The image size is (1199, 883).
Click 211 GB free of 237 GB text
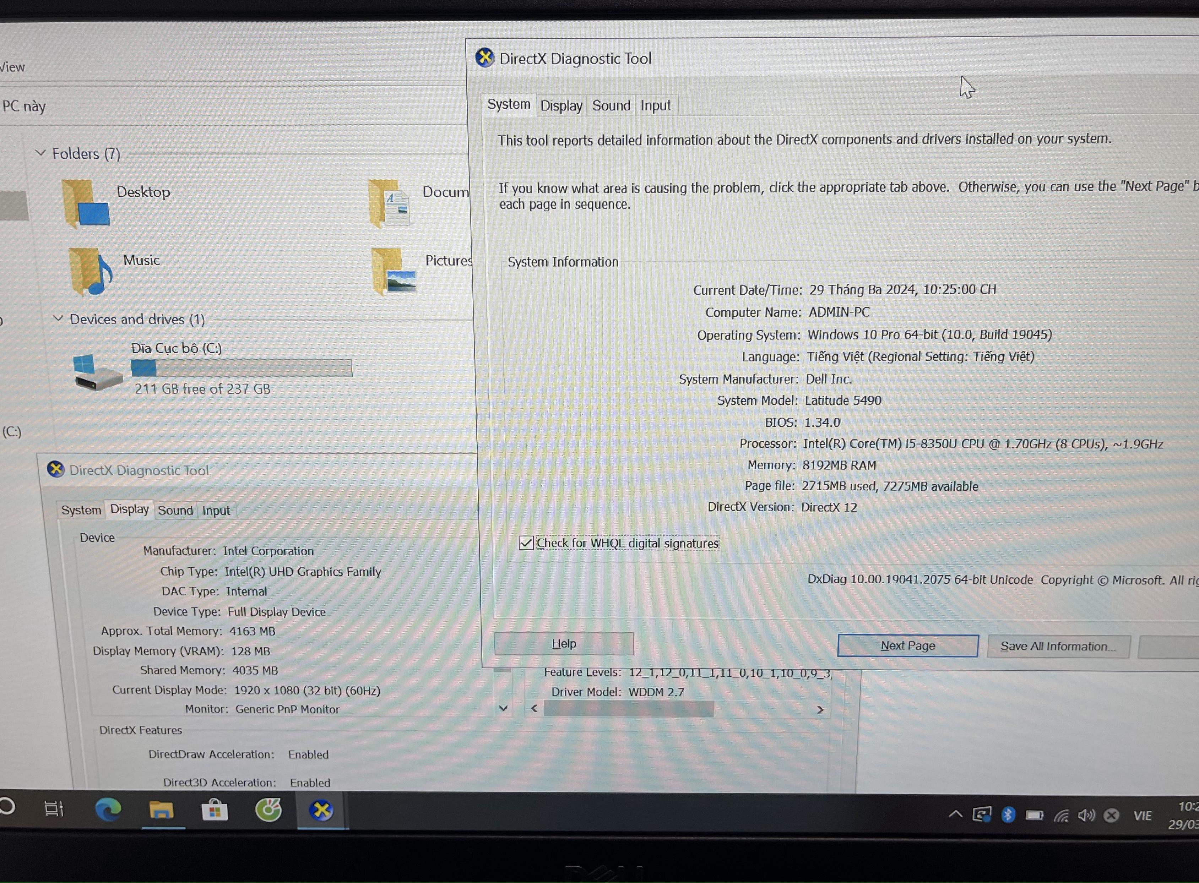pos(202,388)
